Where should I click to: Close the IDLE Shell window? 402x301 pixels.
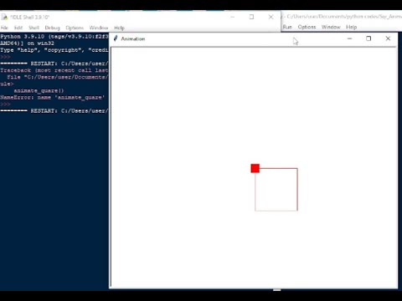tap(271, 17)
